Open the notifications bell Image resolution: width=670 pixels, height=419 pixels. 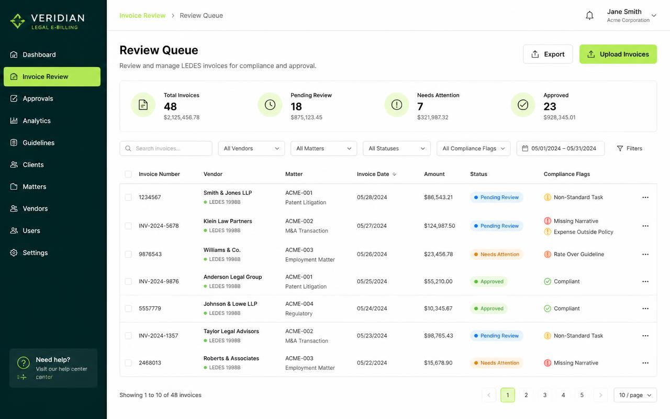pos(589,16)
